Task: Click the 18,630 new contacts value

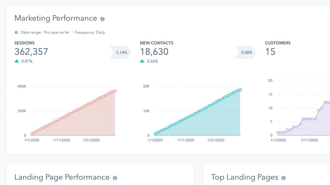Action: point(154,52)
